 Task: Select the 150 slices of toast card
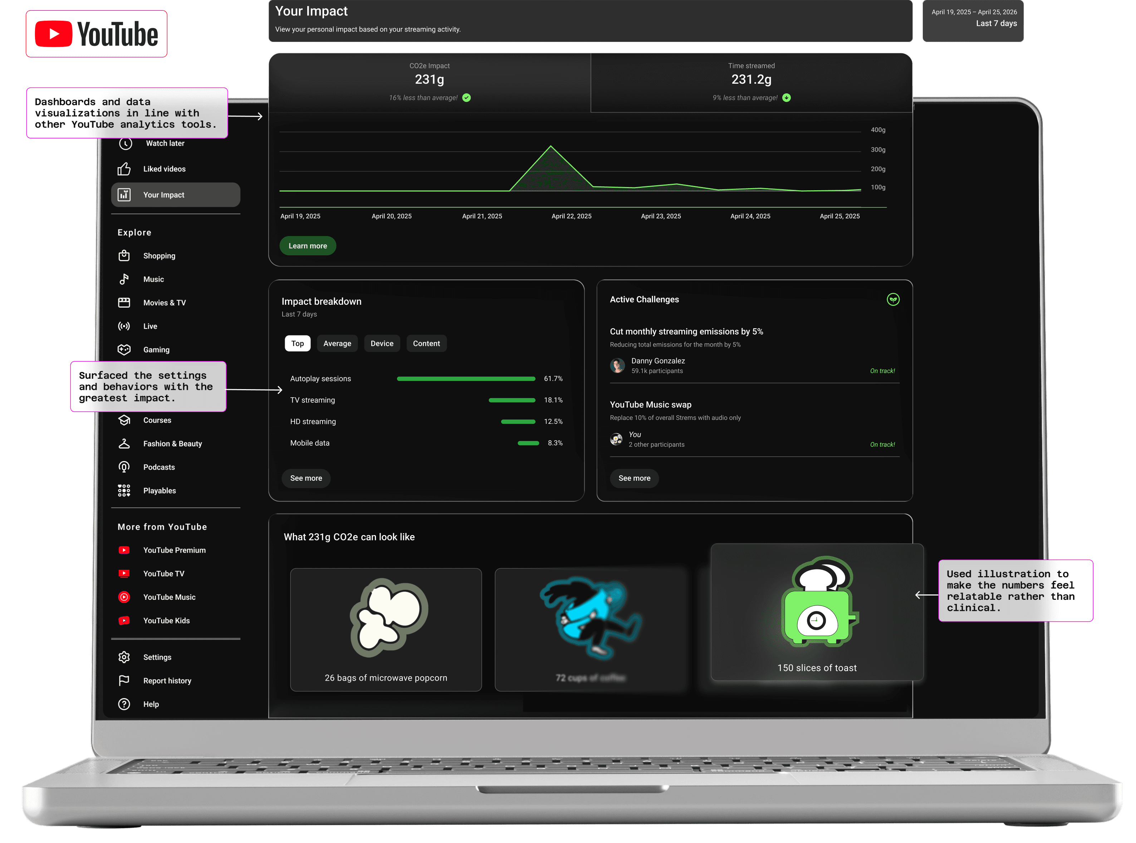click(817, 612)
